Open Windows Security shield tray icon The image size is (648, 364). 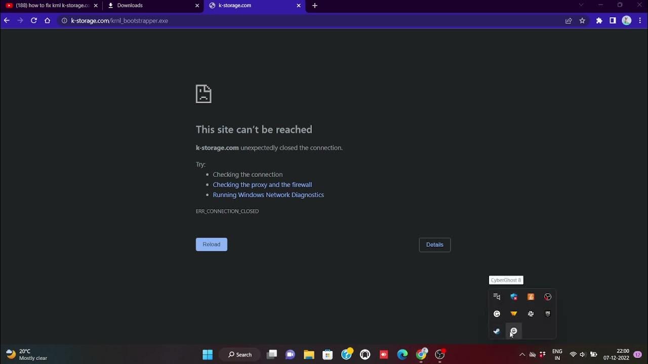point(513,297)
